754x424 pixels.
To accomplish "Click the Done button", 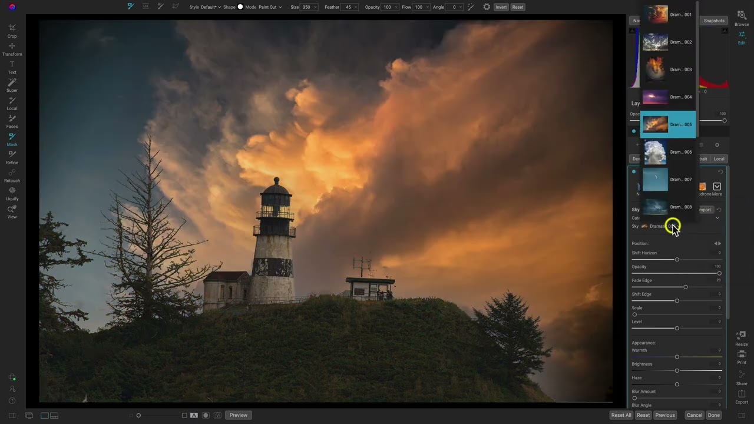I will 714,415.
